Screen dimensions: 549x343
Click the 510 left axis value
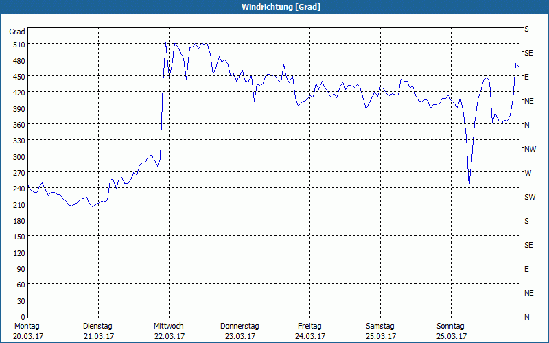pyautogui.click(x=20, y=45)
